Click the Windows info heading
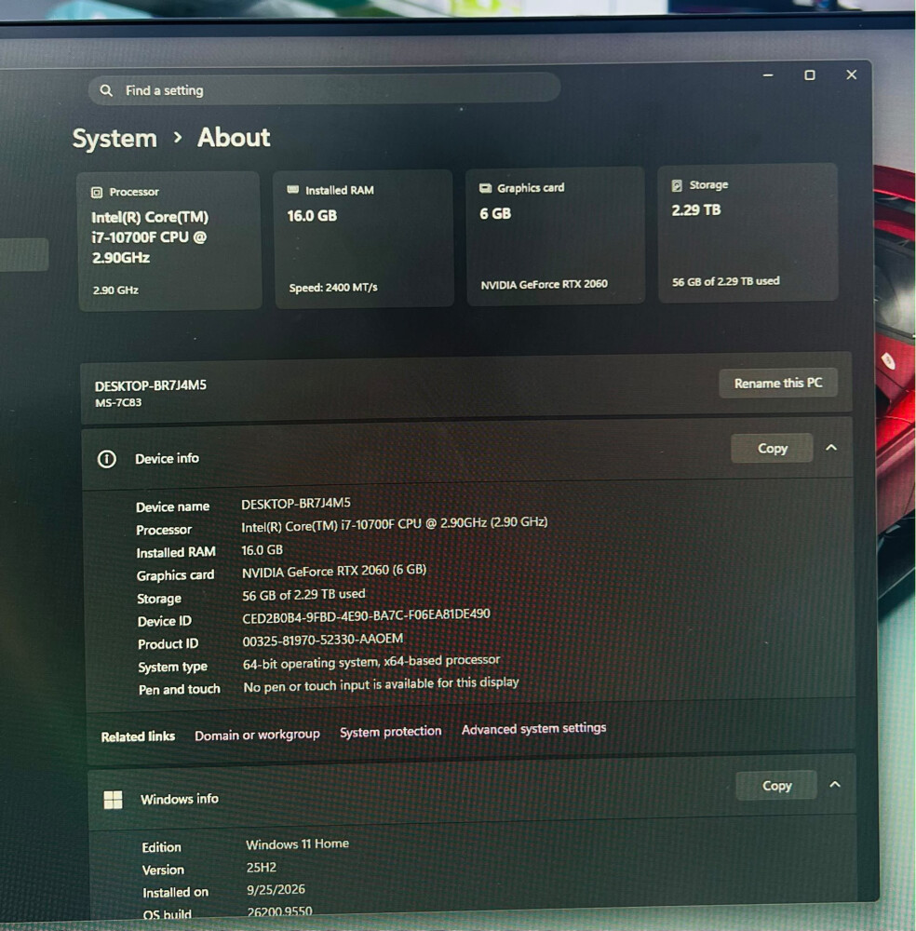The image size is (916, 931). pos(180,799)
